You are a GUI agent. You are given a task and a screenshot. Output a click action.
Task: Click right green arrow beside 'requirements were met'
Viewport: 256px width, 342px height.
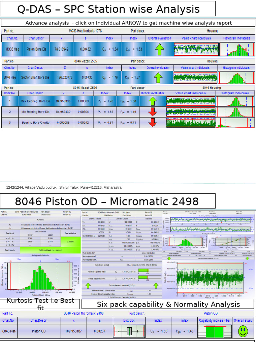coord(156,285)
